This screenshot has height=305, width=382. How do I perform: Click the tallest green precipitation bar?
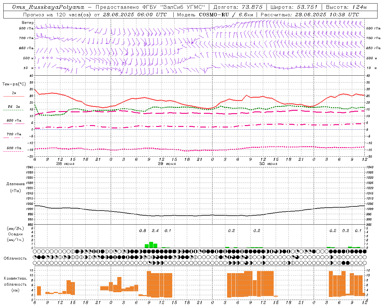[x=151, y=245]
